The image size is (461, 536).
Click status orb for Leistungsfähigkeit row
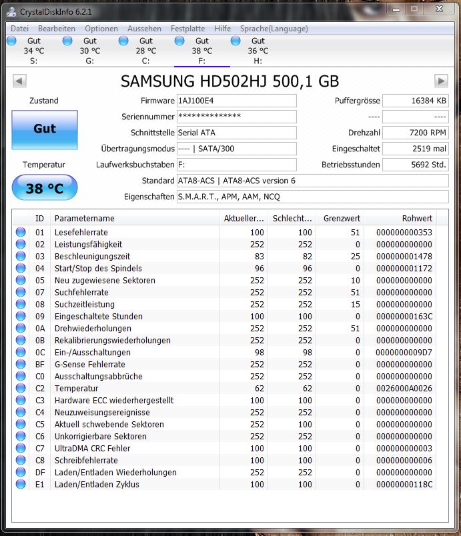21,244
